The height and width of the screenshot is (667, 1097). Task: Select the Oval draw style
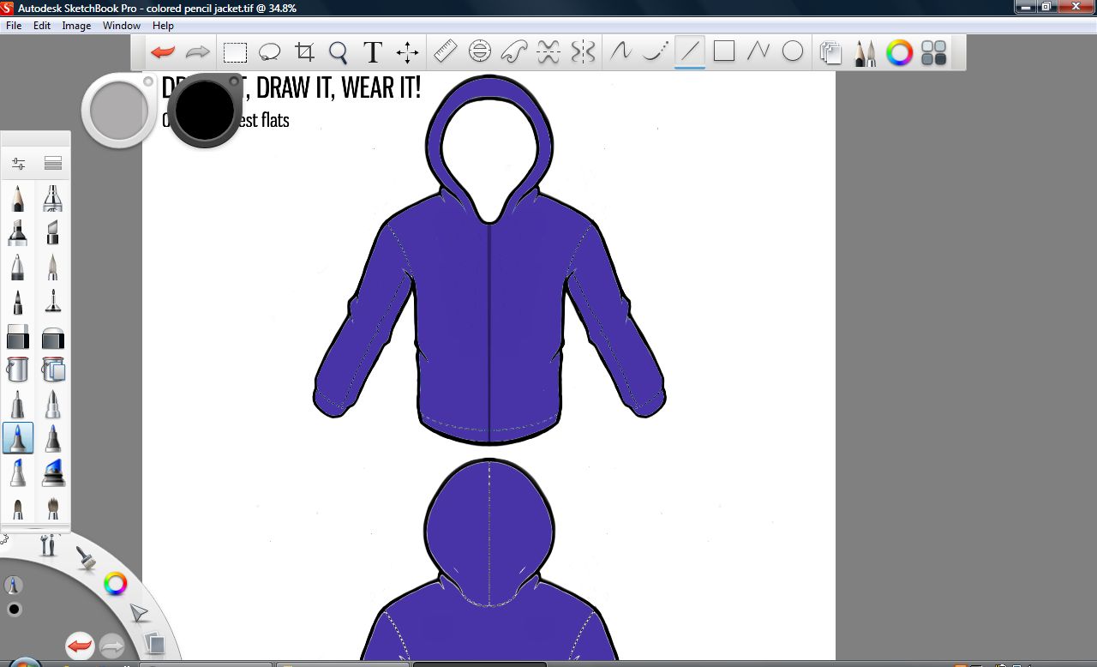click(793, 51)
